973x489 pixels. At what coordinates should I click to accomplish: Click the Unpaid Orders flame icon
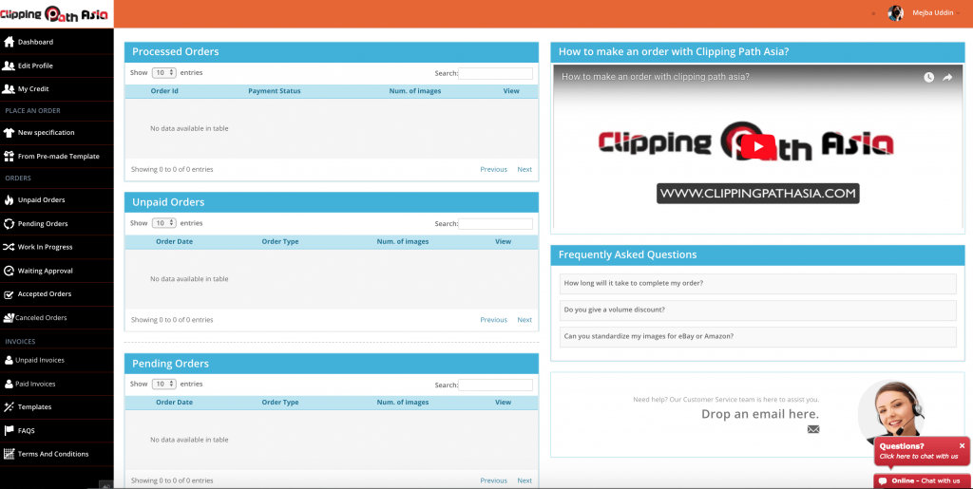click(9, 200)
